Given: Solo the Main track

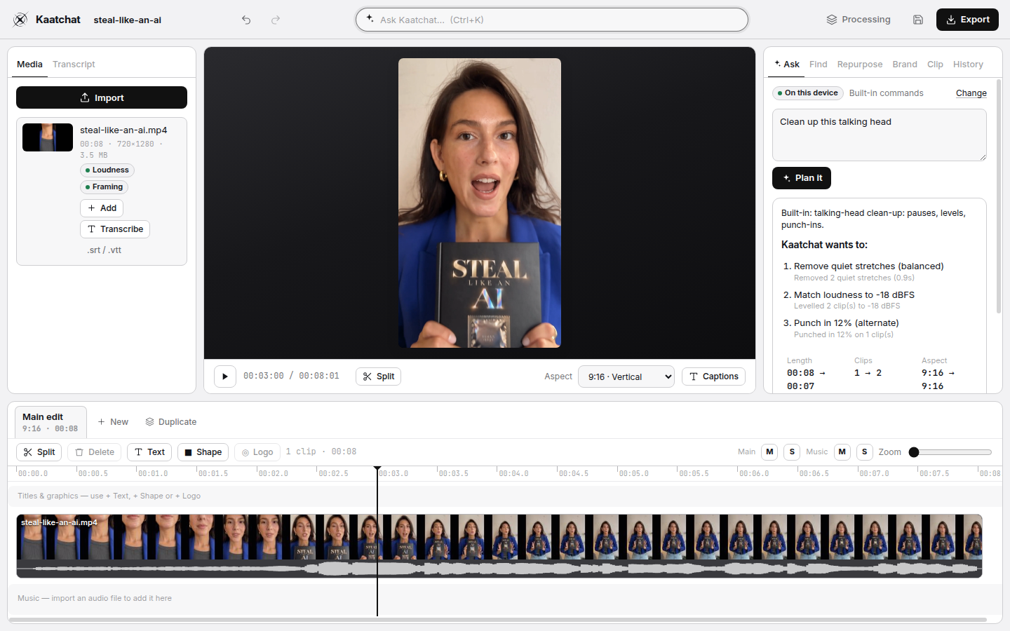Looking at the screenshot, I should pyautogui.click(x=792, y=452).
